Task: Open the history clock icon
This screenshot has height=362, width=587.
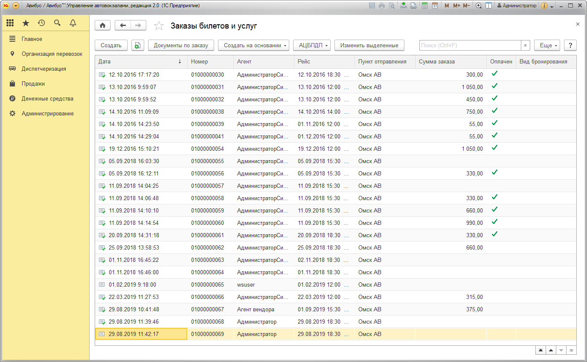Action: 41,23
